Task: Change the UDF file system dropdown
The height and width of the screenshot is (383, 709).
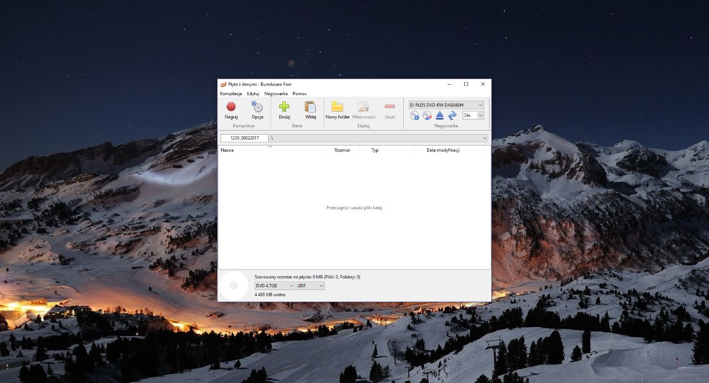Action: [x=310, y=286]
